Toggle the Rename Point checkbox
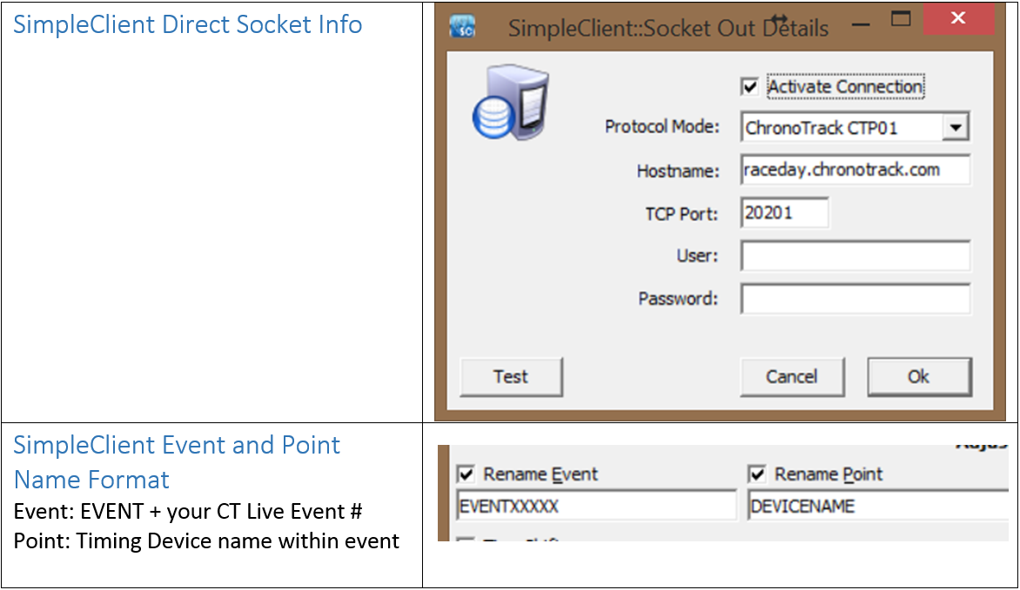 (756, 474)
